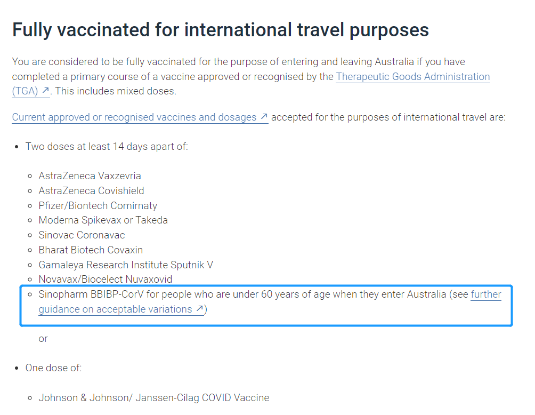Click external arrow icon after acceptable variations

click(200, 308)
